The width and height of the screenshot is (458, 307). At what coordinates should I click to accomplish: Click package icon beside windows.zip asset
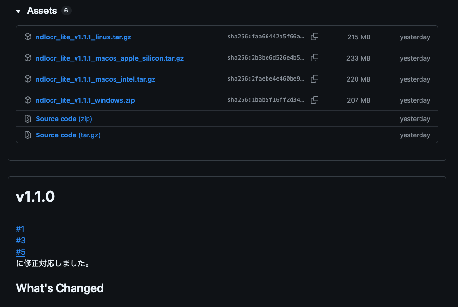tap(28, 100)
